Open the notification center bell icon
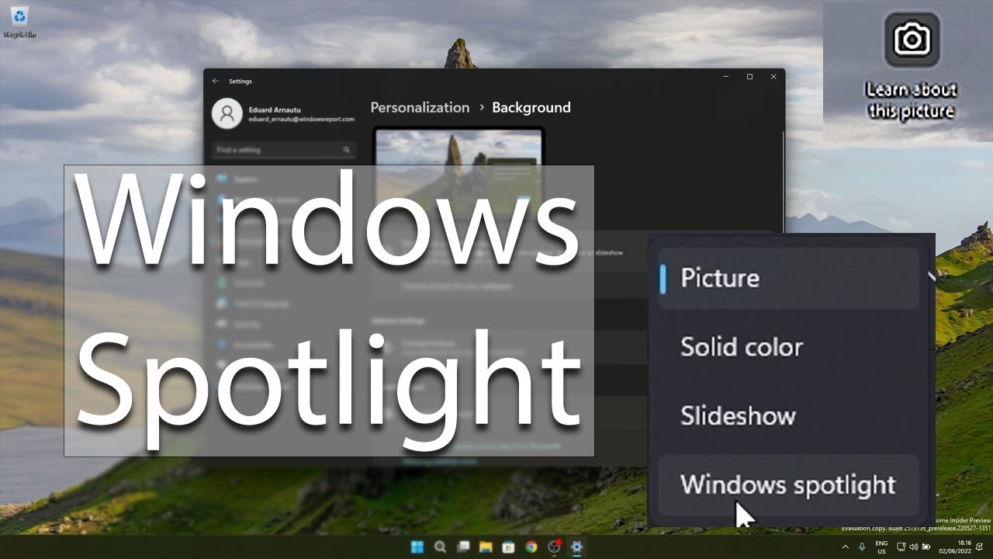This screenshot has height=559, width=993. 980,547
